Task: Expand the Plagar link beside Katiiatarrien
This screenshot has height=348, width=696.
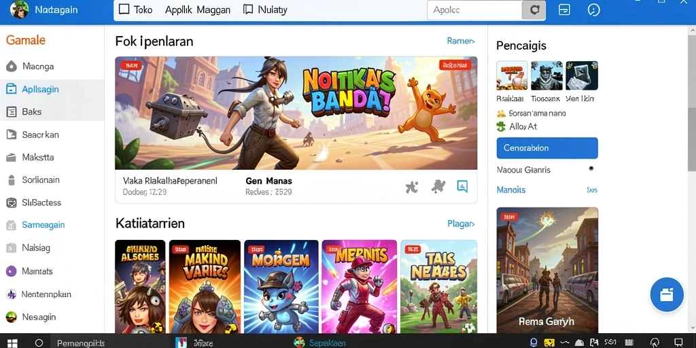Action: point(462,224)
